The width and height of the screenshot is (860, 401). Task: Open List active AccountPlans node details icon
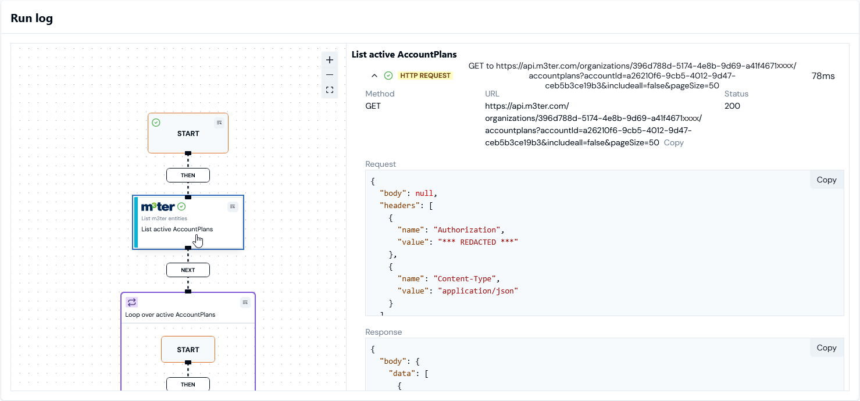[x=233, y=206]
